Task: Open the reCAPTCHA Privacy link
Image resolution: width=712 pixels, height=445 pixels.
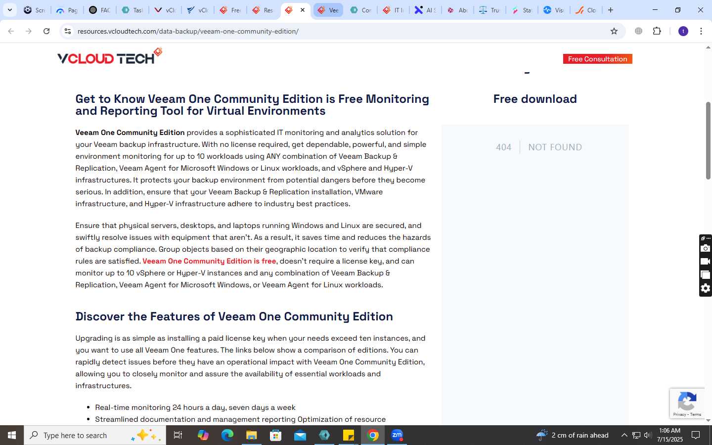Action: click(679, 414)
